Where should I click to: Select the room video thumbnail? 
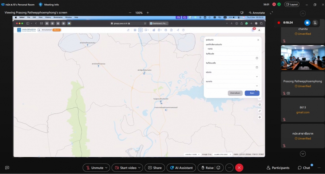coord(302,57)
